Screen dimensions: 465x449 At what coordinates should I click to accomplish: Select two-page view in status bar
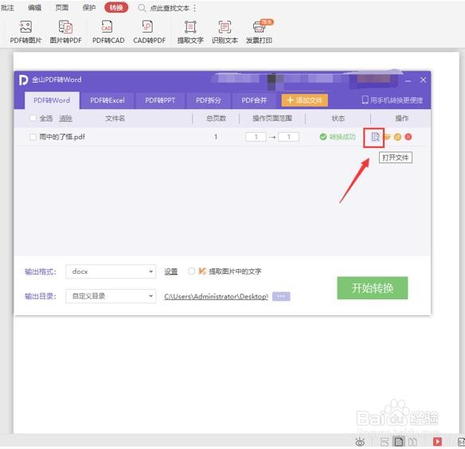[x=412, y=442]
